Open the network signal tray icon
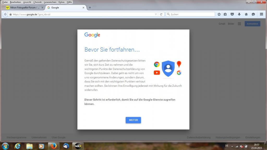The image size is (267, 150). click(x=237, y=146)
